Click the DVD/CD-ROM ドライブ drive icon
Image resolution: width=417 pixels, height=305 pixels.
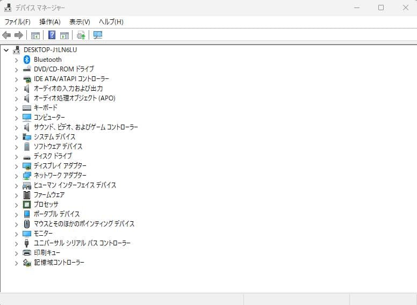coord(27,69)
